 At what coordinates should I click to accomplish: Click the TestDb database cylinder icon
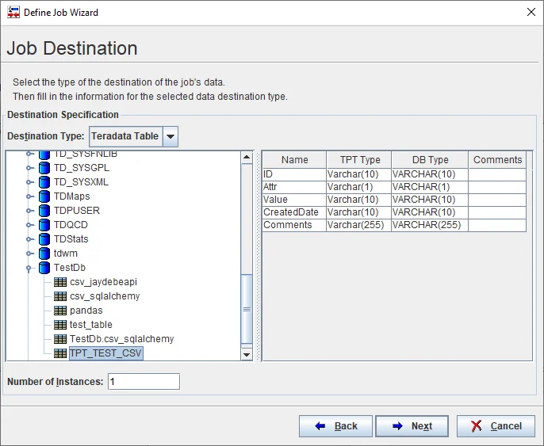44,268
